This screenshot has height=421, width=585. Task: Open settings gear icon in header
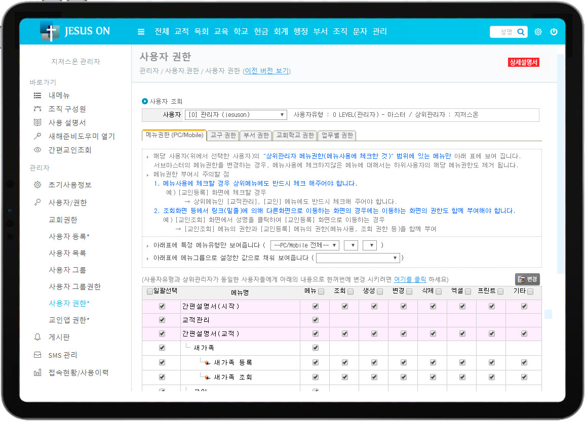point(538,32)
